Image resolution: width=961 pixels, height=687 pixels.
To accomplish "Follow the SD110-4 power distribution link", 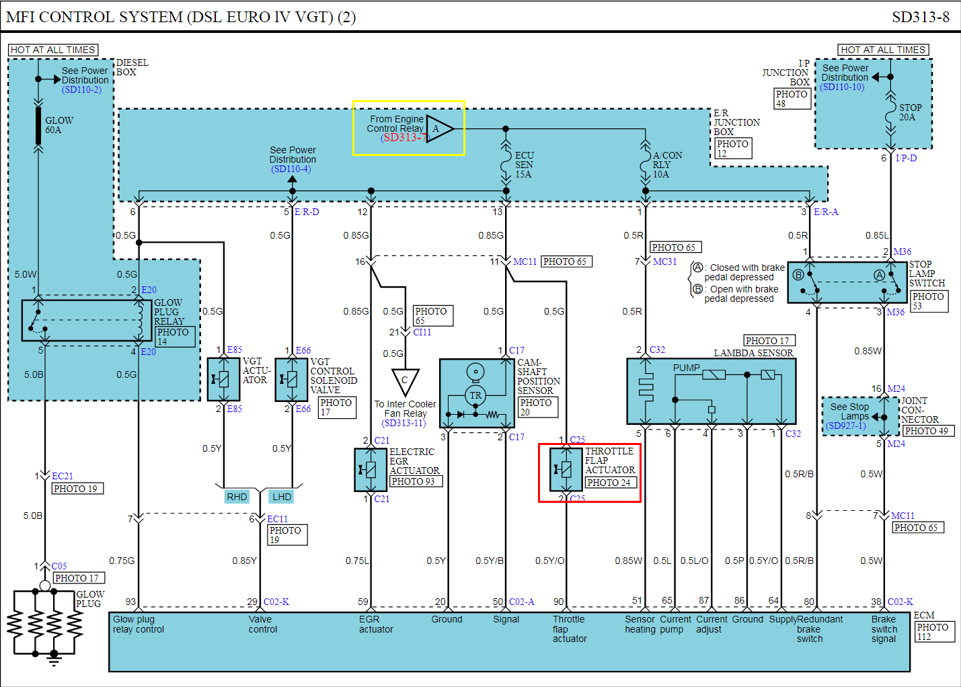I will click(291, 169).
